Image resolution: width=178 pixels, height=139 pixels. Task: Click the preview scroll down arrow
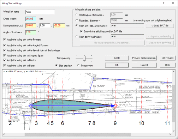173,131
